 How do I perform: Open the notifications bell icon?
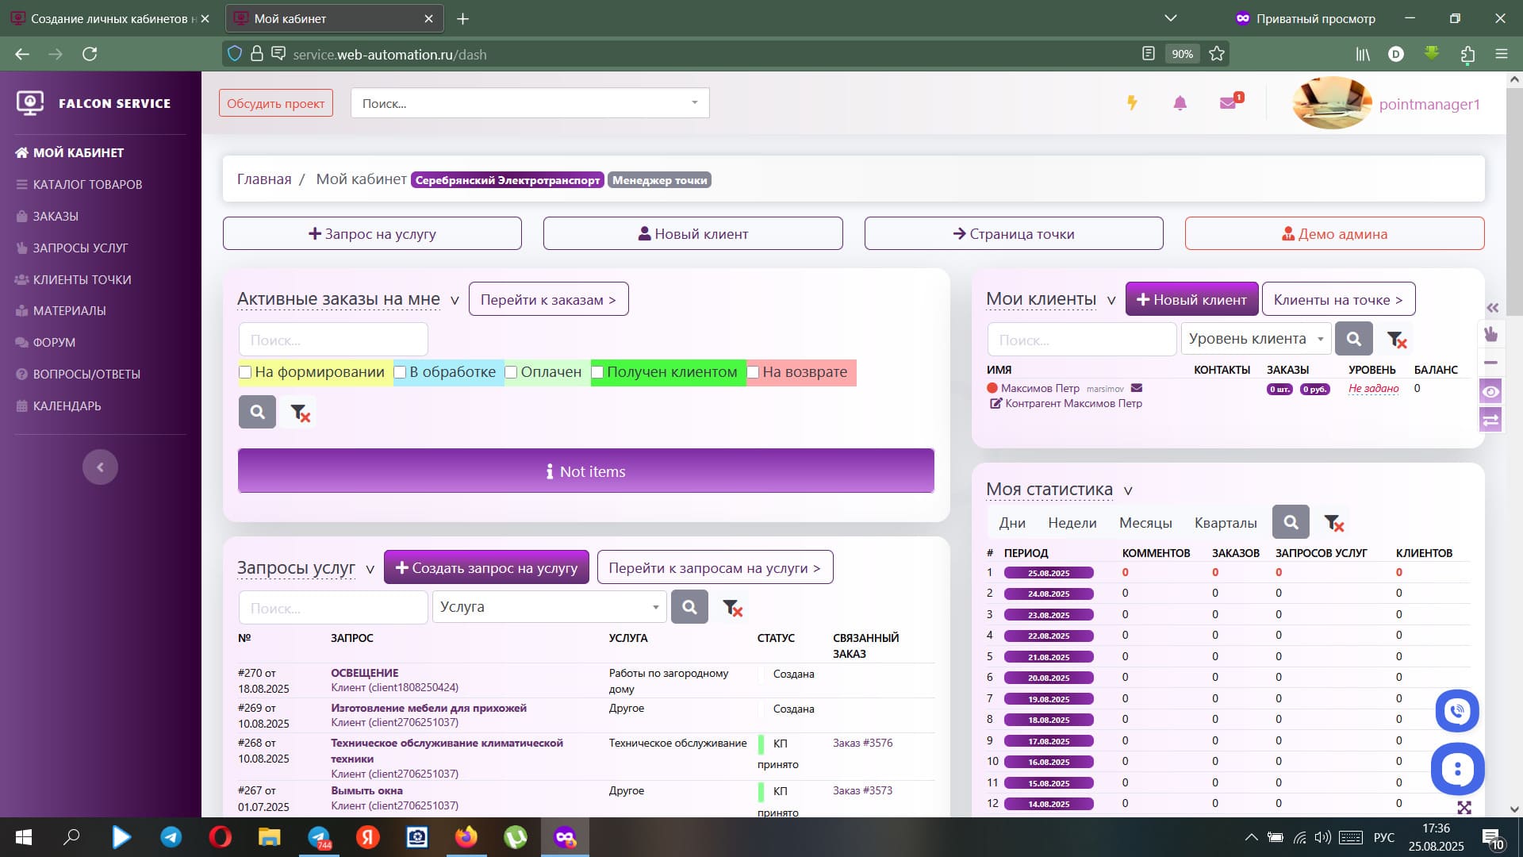(1180, 103)
